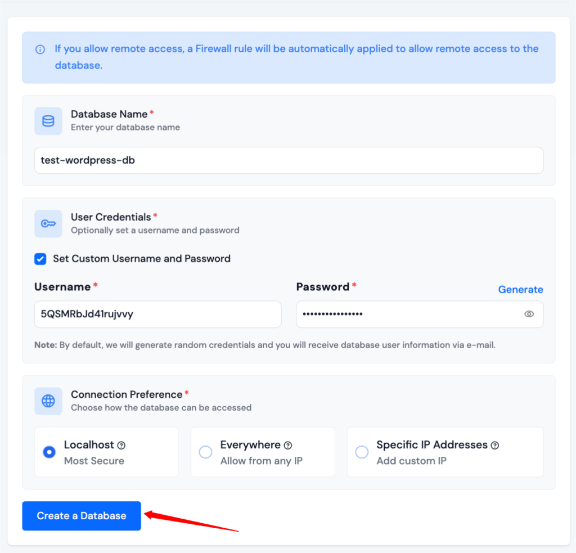576x553 pixels.
Task: Focus the Username input field
Action: tap(157, 314)
